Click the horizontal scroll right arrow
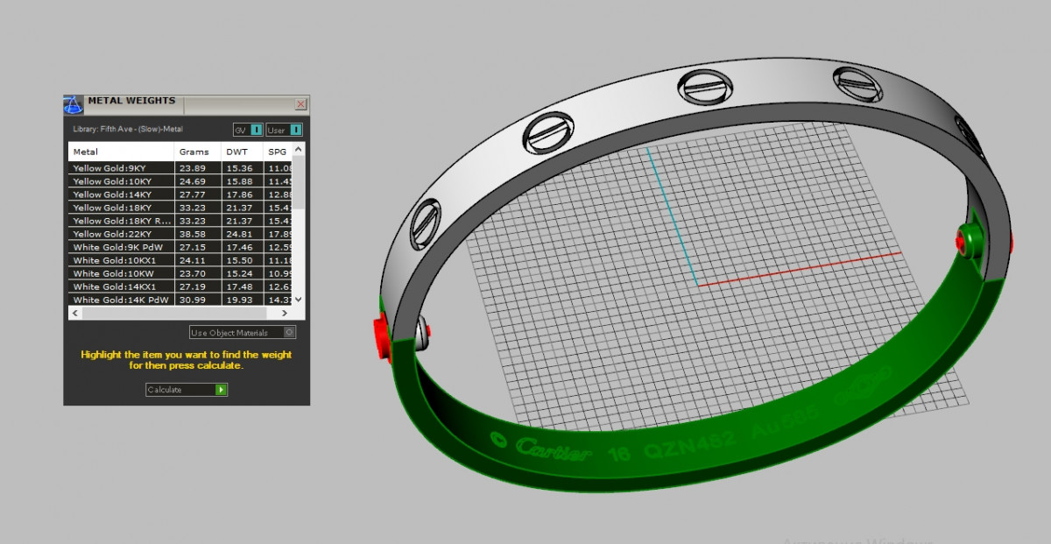Viewport: 1051px width, 544px height. (286, 313)
